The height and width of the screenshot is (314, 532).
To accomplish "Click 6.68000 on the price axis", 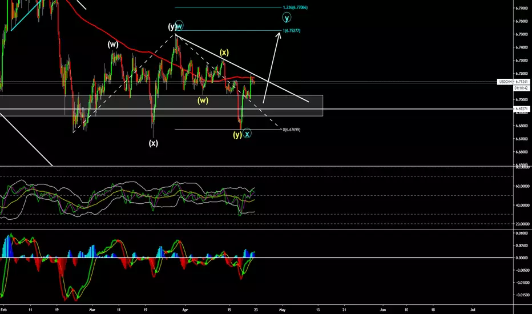I will point(521,126).
